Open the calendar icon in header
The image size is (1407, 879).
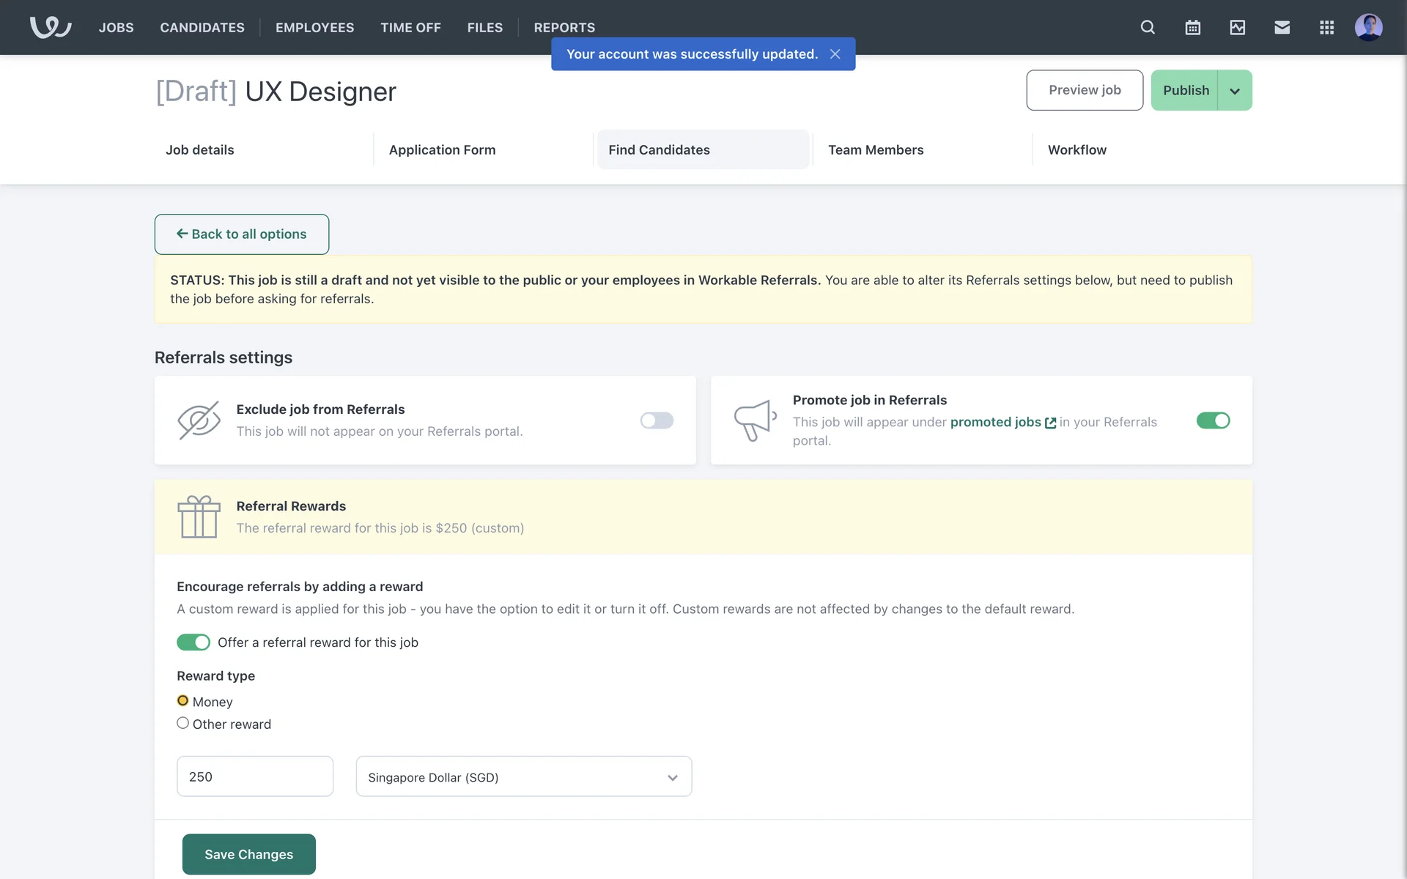1192,27
